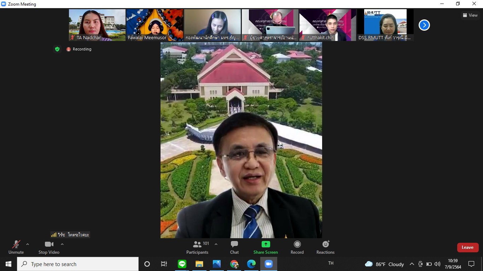
Task: Select nutthakit.chin's video thumbnail
Action: click(x=327, y=25)
